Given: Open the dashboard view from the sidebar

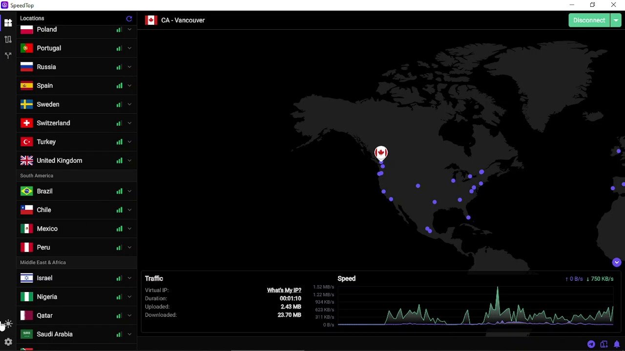Looking at the screenshot, I should point(8,23).
